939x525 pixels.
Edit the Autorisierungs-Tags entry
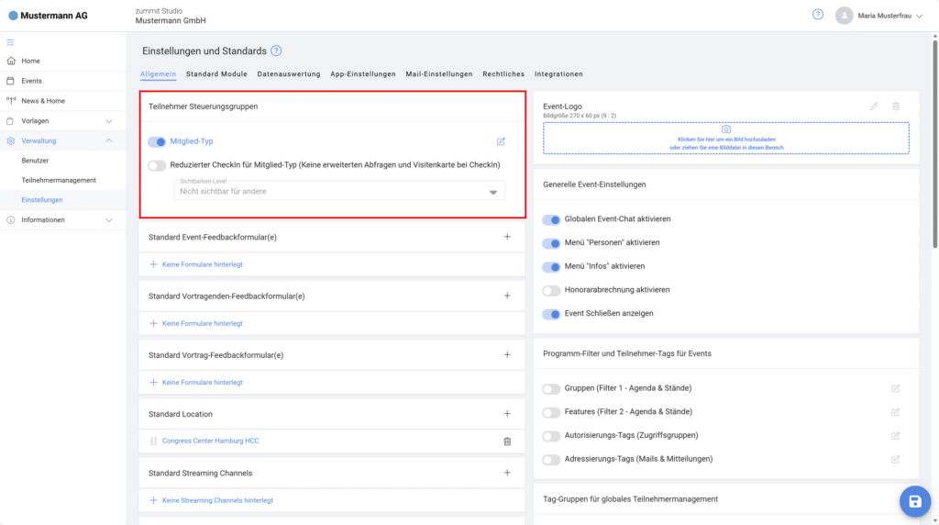point(895,436)
